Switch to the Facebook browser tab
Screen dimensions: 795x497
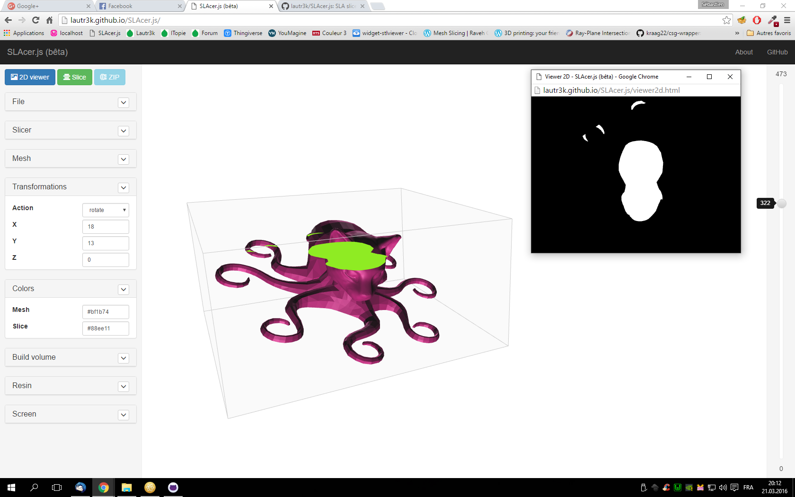[137, 6]
